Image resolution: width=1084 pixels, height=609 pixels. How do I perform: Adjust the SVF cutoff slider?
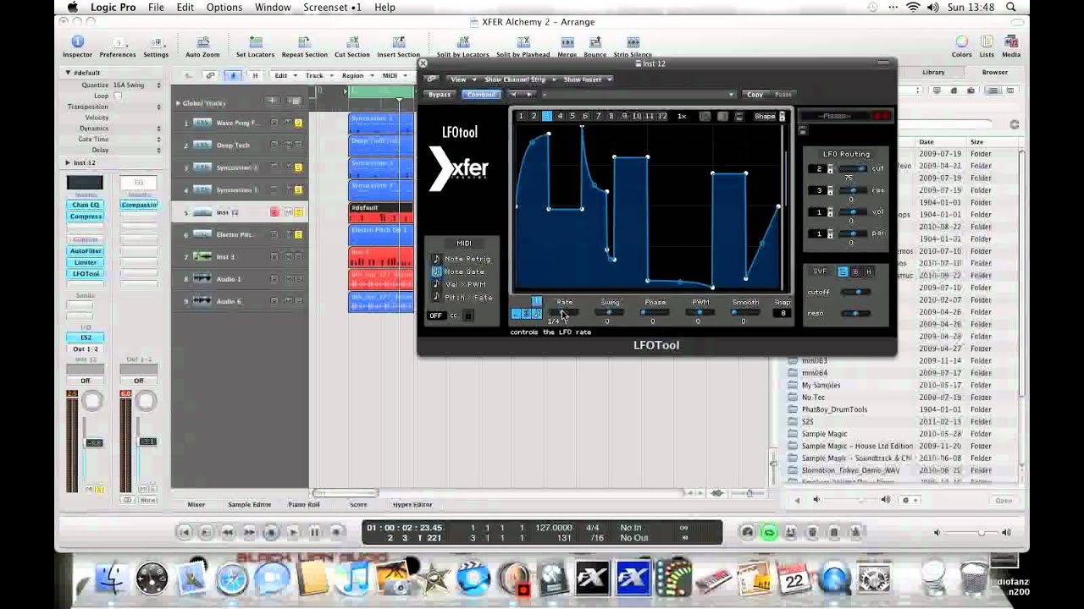pyautogui.click(x=857, y=292)
